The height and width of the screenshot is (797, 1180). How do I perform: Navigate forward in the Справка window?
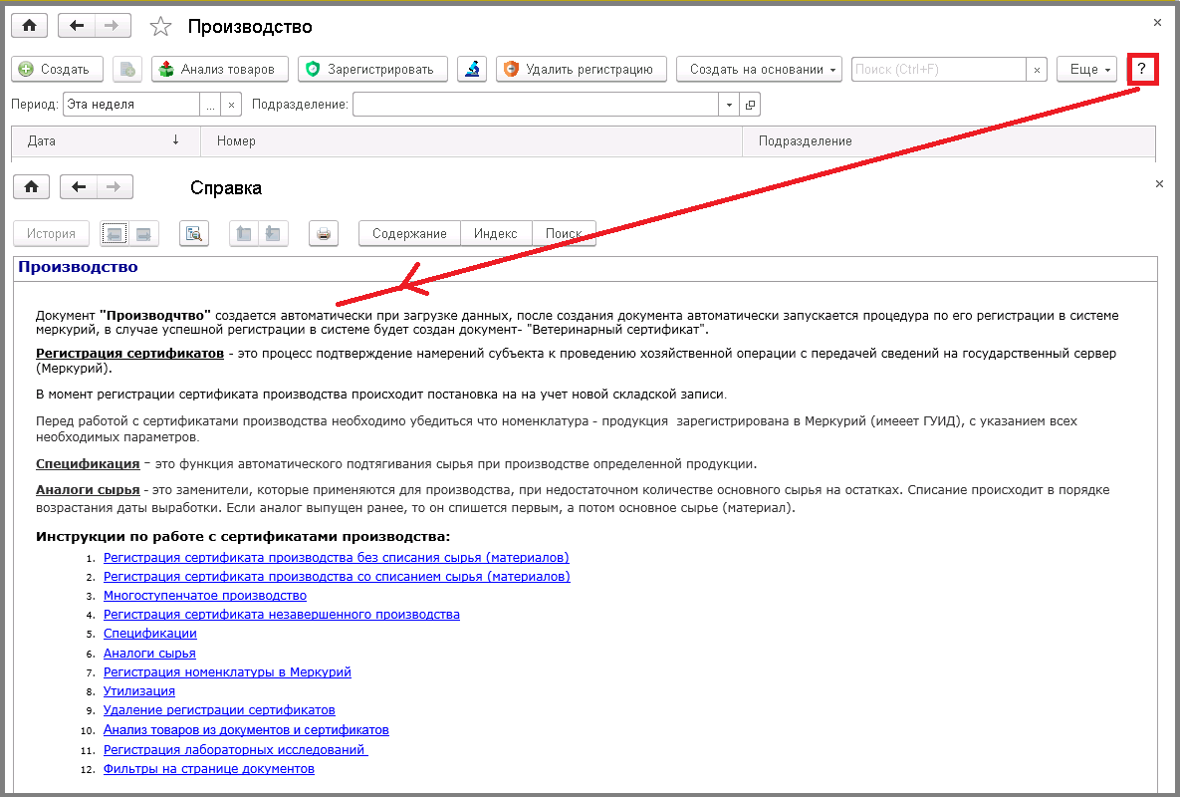pyautogui.click(x=115, y=186)
